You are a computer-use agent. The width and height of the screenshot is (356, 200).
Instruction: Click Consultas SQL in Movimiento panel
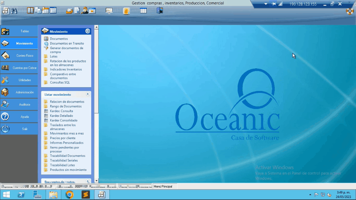60,83
